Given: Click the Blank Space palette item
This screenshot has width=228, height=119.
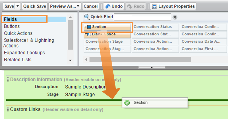Looking at the screenshot, I should (x=107, y=34).
